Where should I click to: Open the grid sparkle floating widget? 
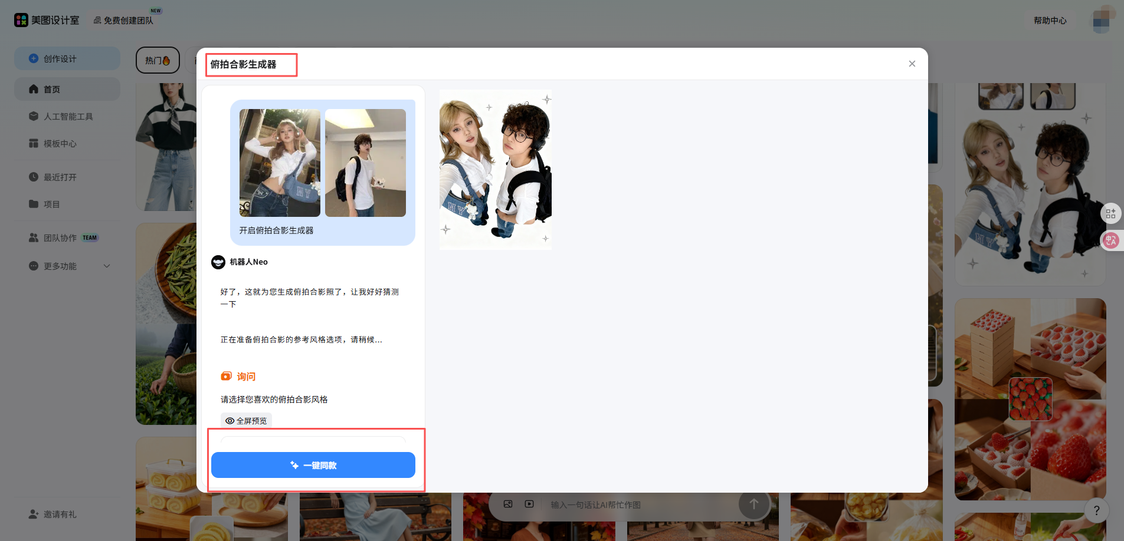[x=1111, y=213]
